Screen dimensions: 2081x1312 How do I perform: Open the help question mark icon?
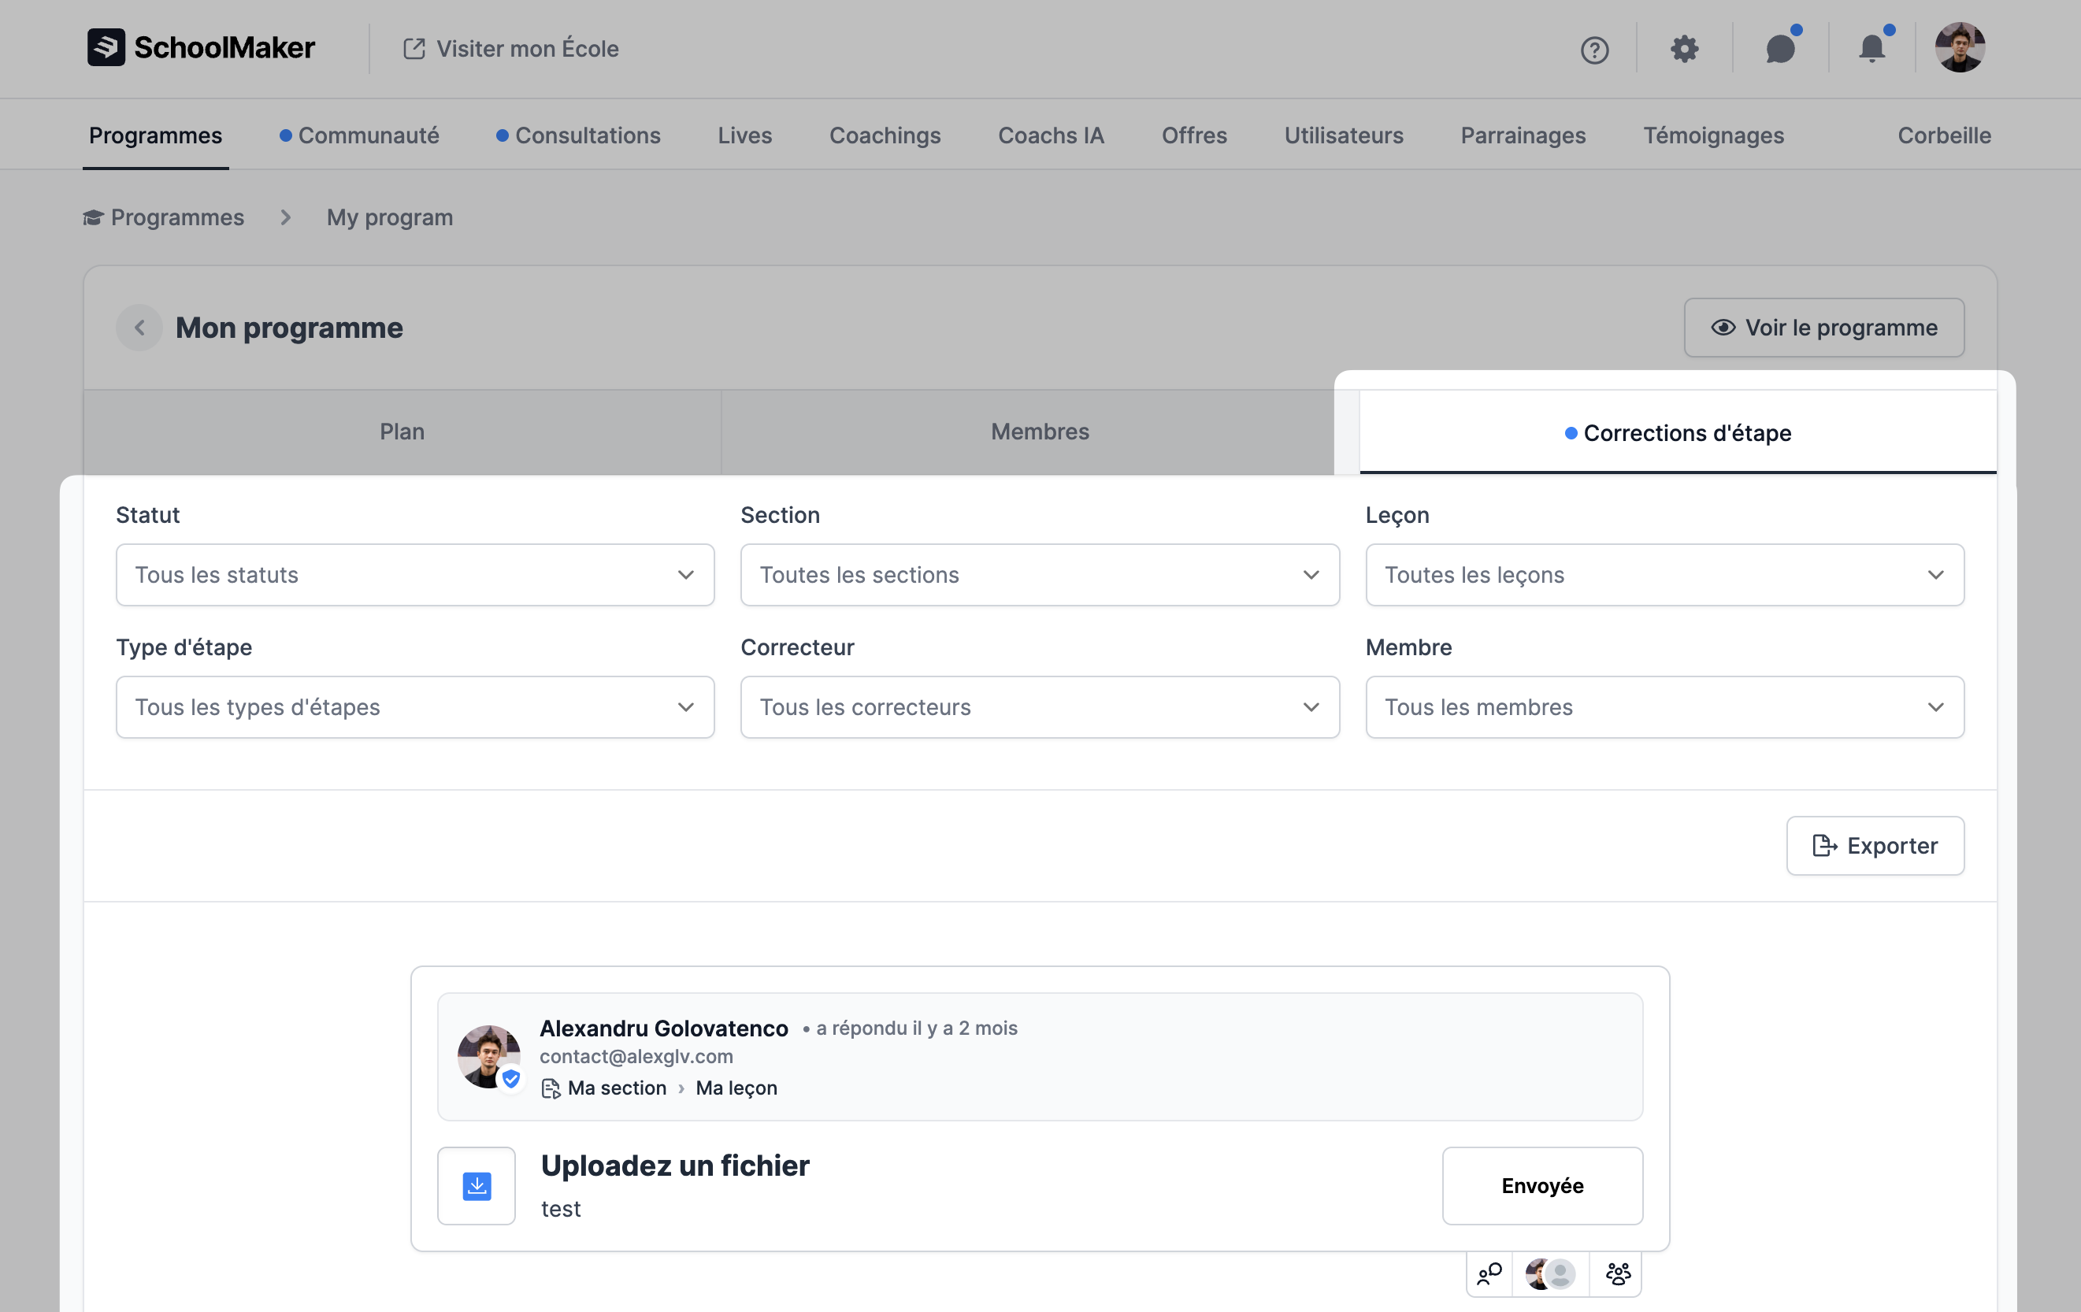pyautogui.click(x=1593, y=50)
